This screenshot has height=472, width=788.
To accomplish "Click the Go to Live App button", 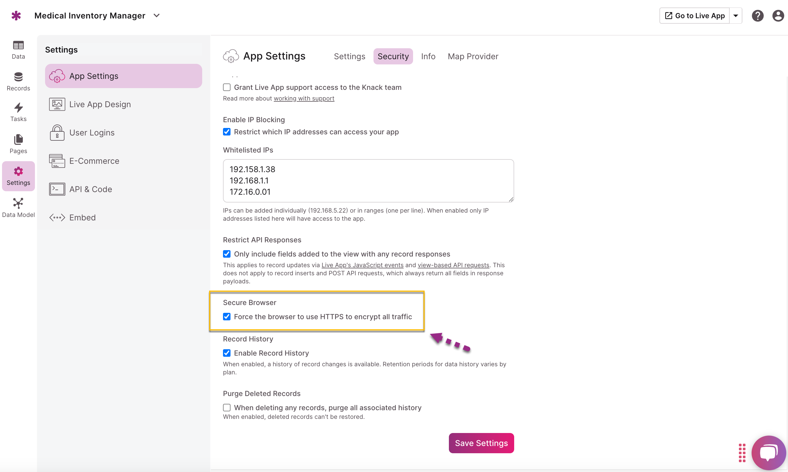I will [694, 16].
